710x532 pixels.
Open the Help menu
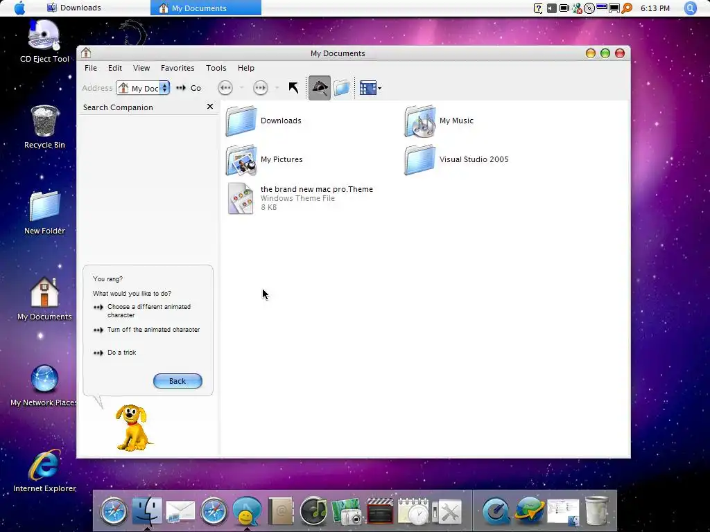246,68
